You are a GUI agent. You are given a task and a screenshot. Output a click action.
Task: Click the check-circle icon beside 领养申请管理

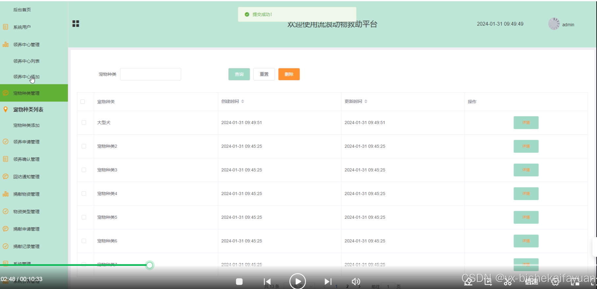(x=6, y=142)
